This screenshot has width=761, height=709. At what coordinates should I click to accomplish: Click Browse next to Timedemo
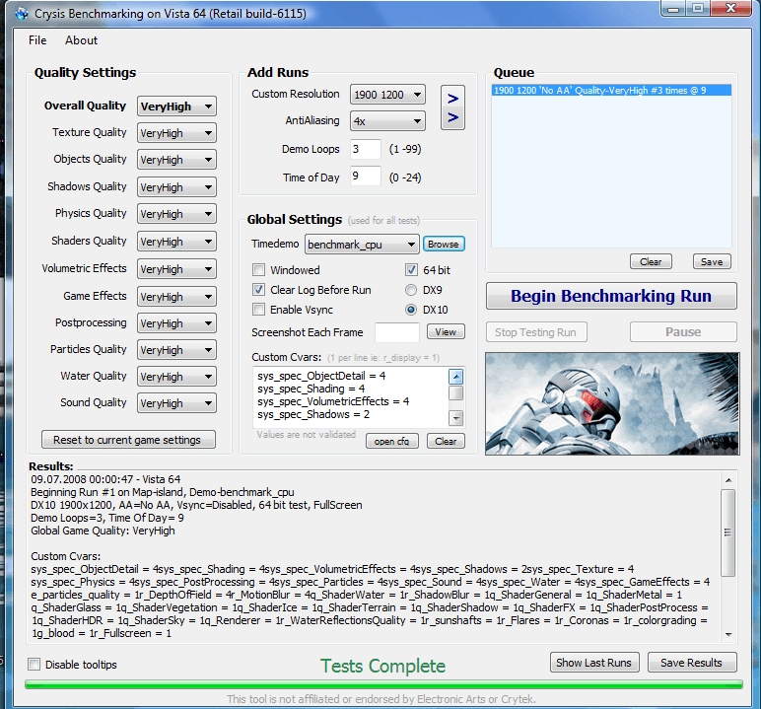coord(444,244)
